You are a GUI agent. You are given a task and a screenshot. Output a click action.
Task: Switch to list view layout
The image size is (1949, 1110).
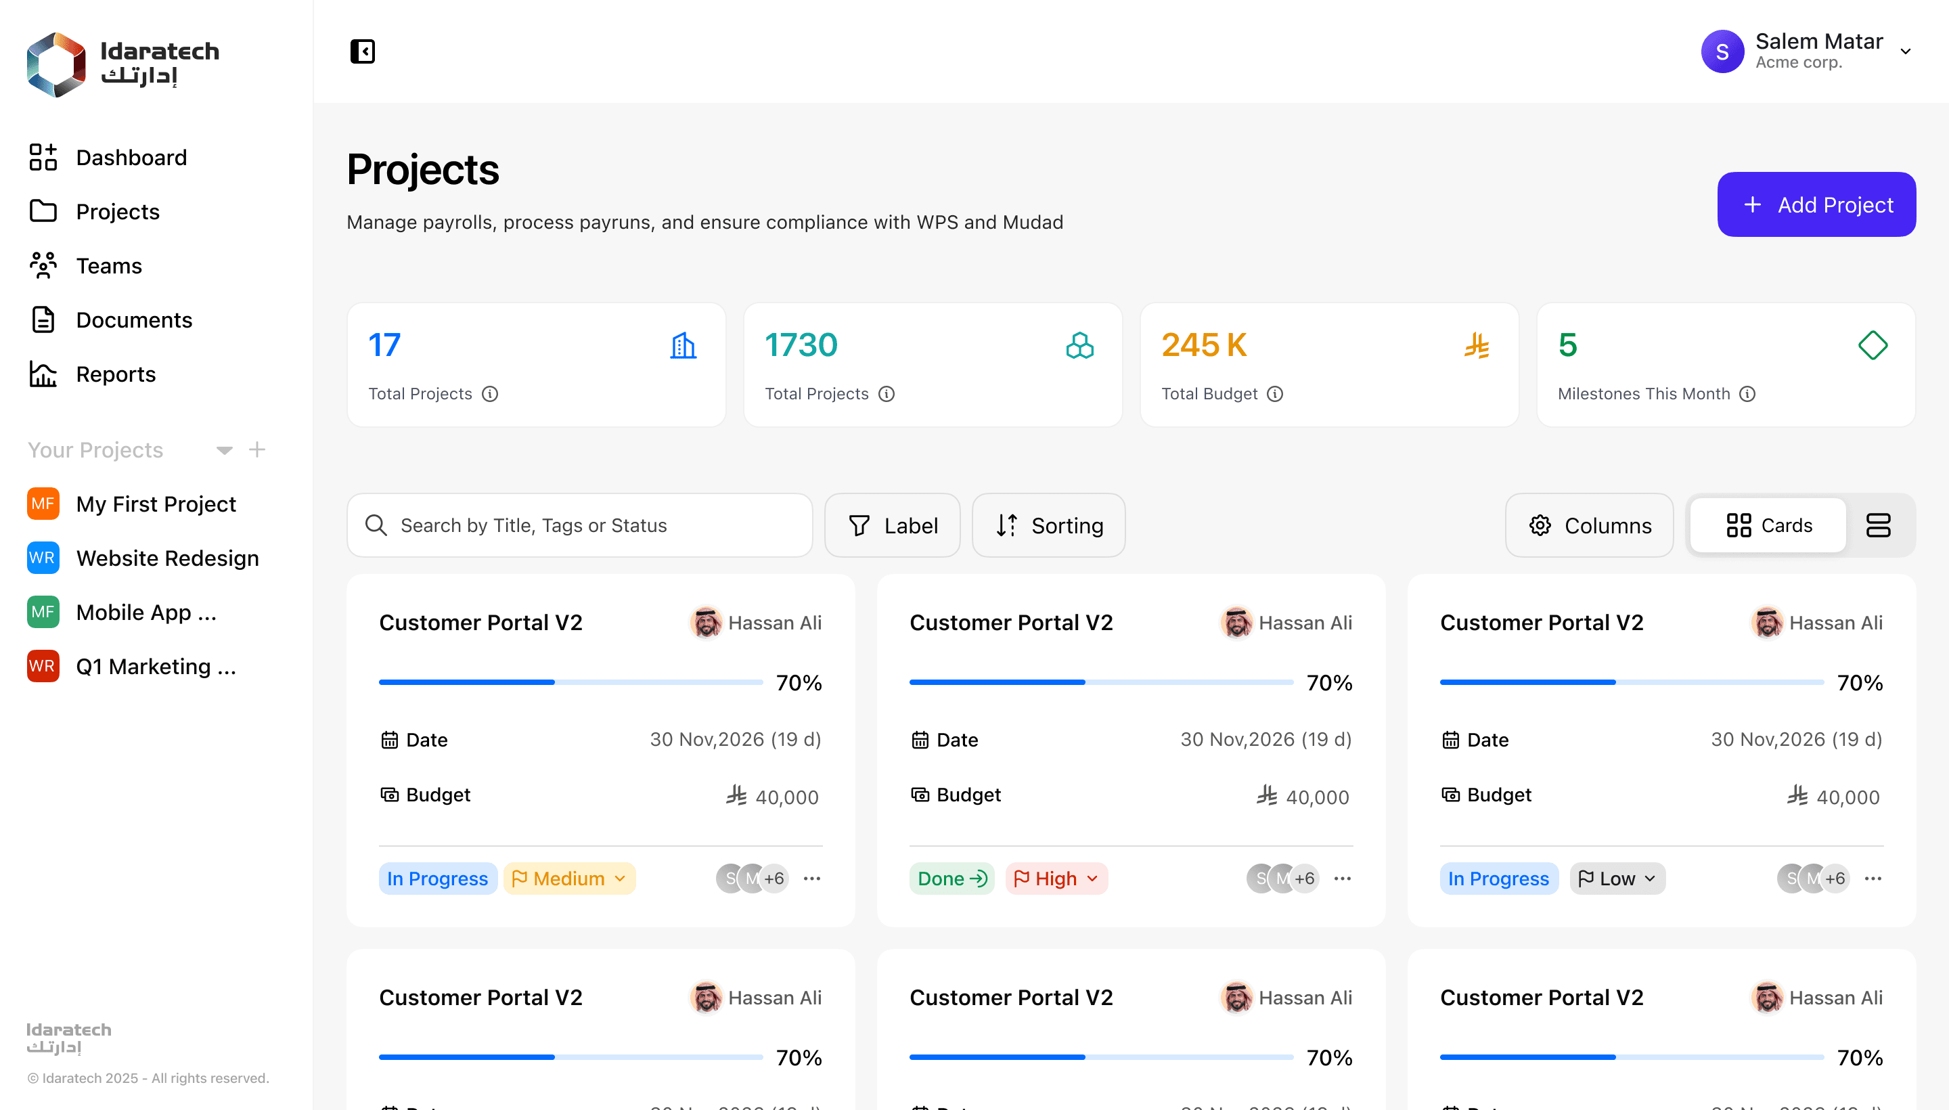pyautogui.click(x=1878, y=525)
